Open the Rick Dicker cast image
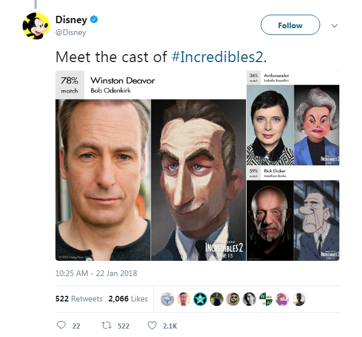The height and width of the screenshot is (337, 362). tap(293, 213)
